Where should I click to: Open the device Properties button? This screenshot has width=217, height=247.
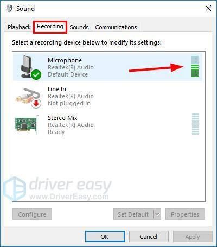tap(185, 214)
